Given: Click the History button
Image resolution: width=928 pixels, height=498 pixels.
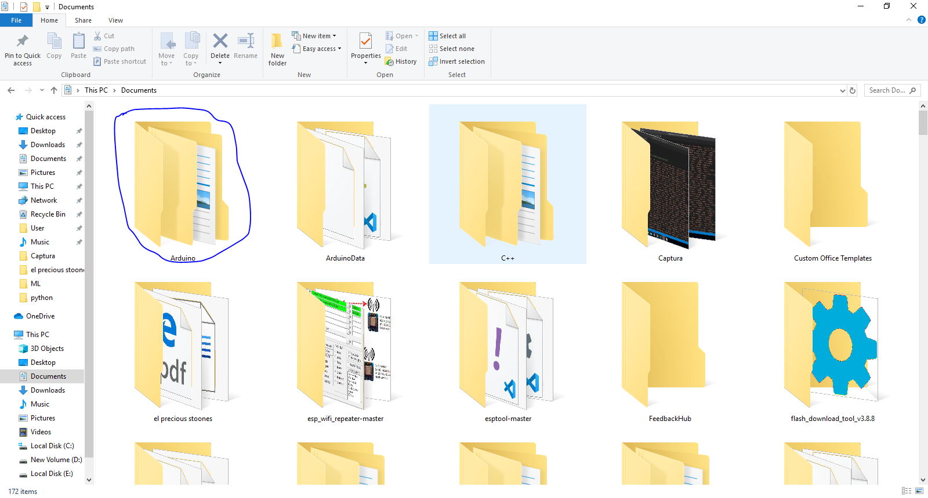Looking at the screenshot, I should tap(401, 61).
